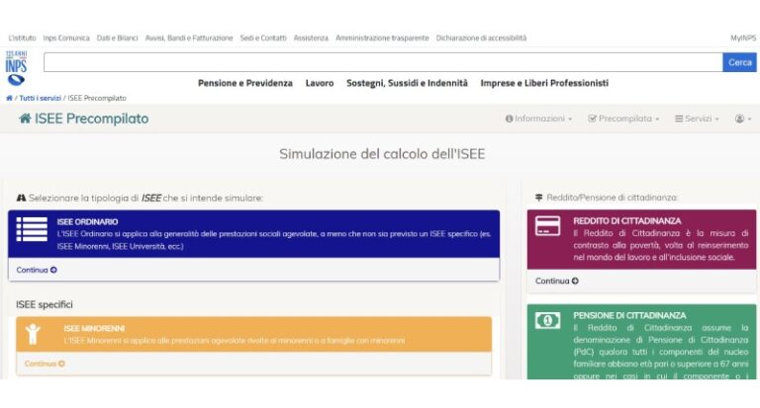Expand the Servizi dropdown
This screenshot has height=408, width=760.
[697, 119]
